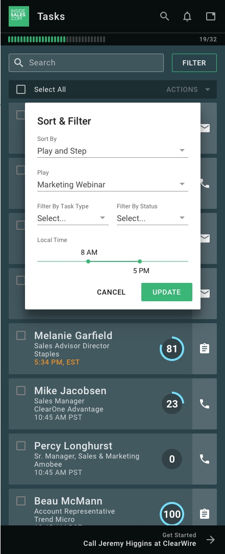Call Percy Longhurst via phone icon

[x=205, y=459]
